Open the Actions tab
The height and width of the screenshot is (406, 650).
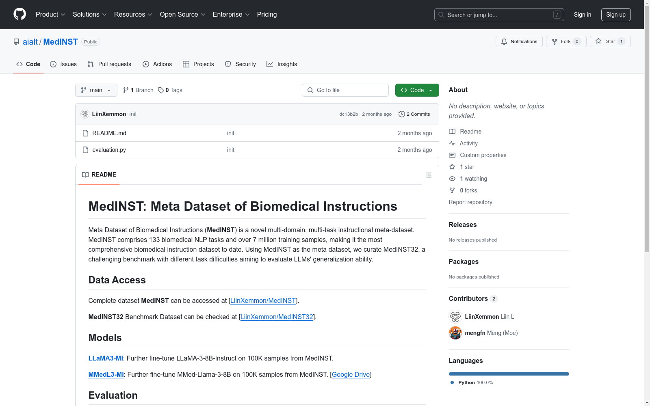(x=157, y=64)
